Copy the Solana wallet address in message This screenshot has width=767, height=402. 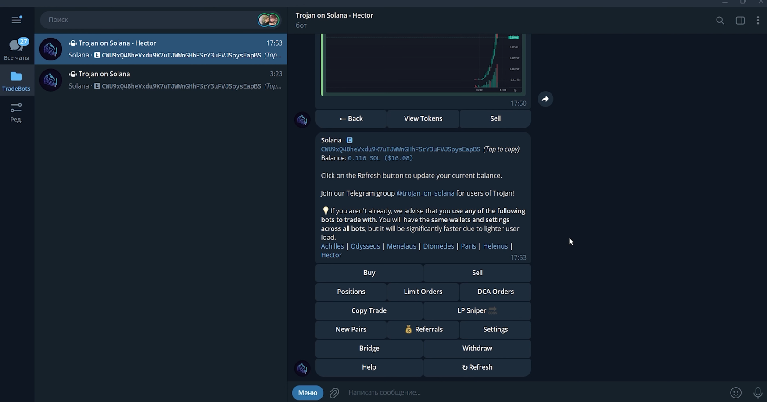click(400, 149)
